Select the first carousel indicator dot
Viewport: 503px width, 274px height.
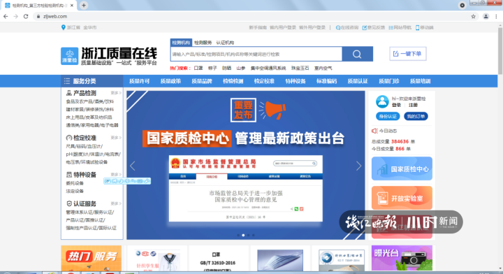pos(238,235)
